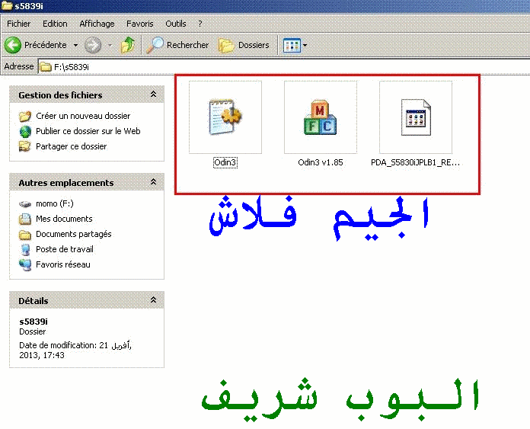Image resolution: width=530 pixels, height=429 pixels.
Task: Click the Odin3 file name label
Action: pos(225,162)
